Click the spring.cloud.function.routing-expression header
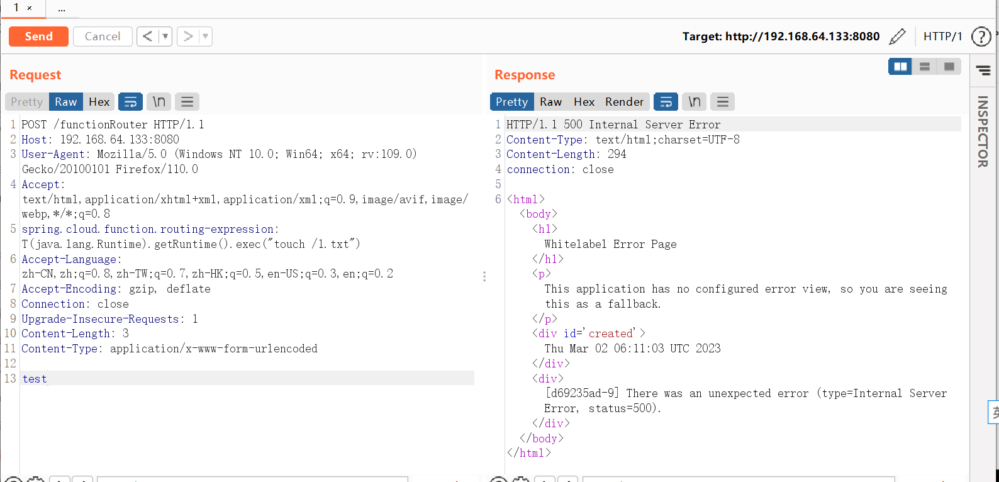The width and height of the screenshot is (999, 482). tap(150, 229)
